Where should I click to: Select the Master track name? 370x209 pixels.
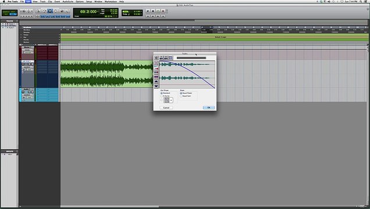click(x=27, y=47)
